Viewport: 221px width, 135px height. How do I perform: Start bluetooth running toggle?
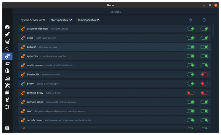(x=204, y=74)
